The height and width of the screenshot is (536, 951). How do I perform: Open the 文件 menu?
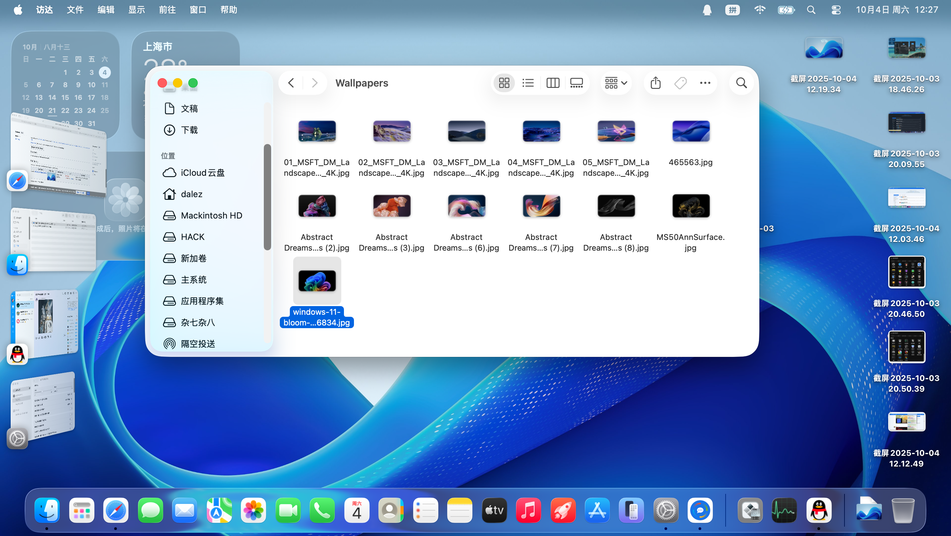[x=75, y=10]
